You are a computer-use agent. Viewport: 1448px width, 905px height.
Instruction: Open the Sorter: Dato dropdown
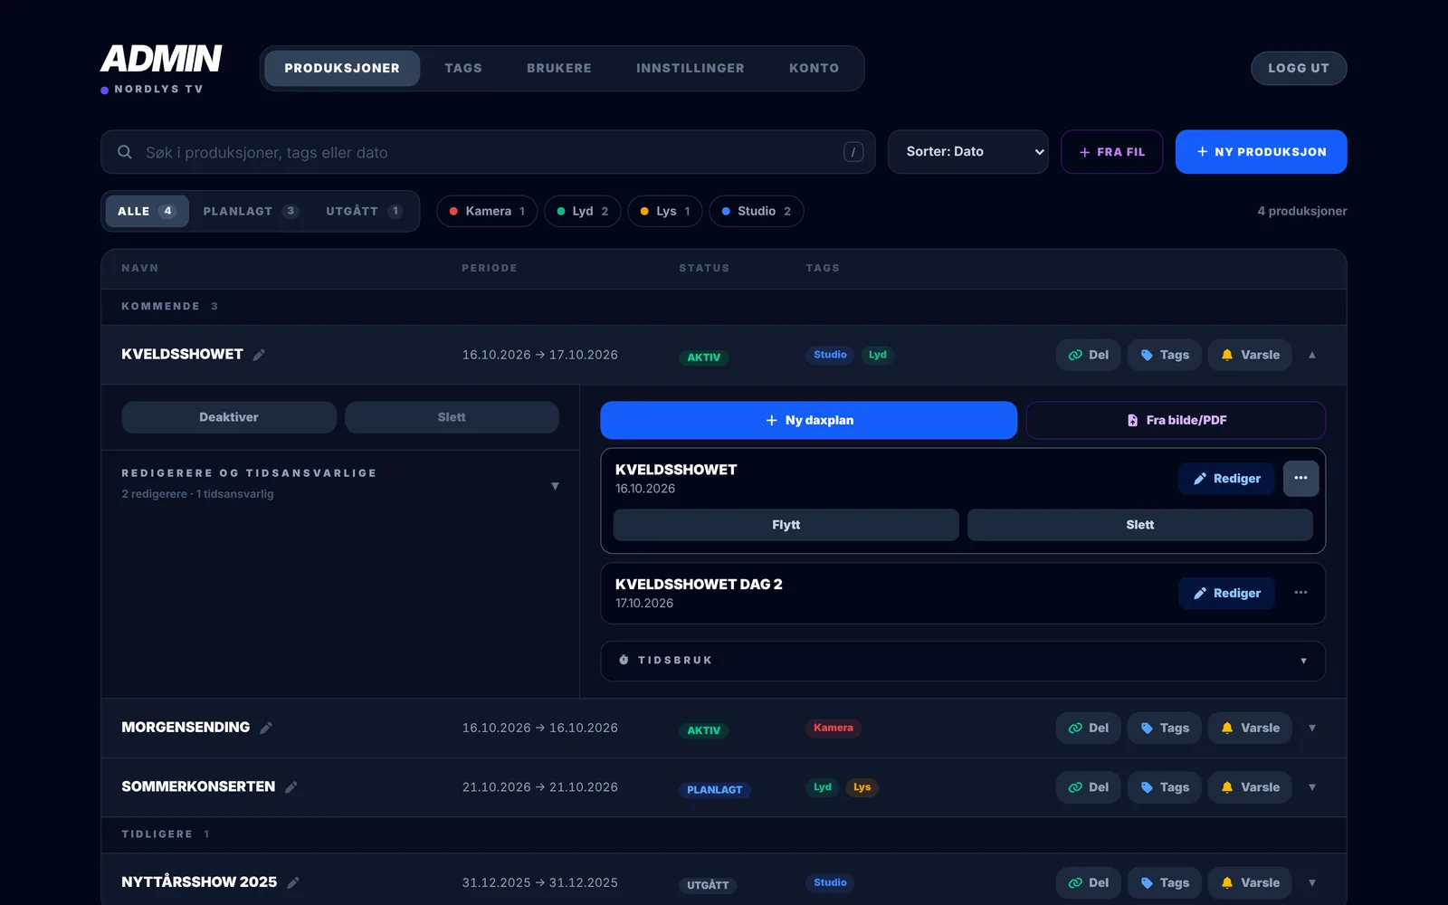968,152
